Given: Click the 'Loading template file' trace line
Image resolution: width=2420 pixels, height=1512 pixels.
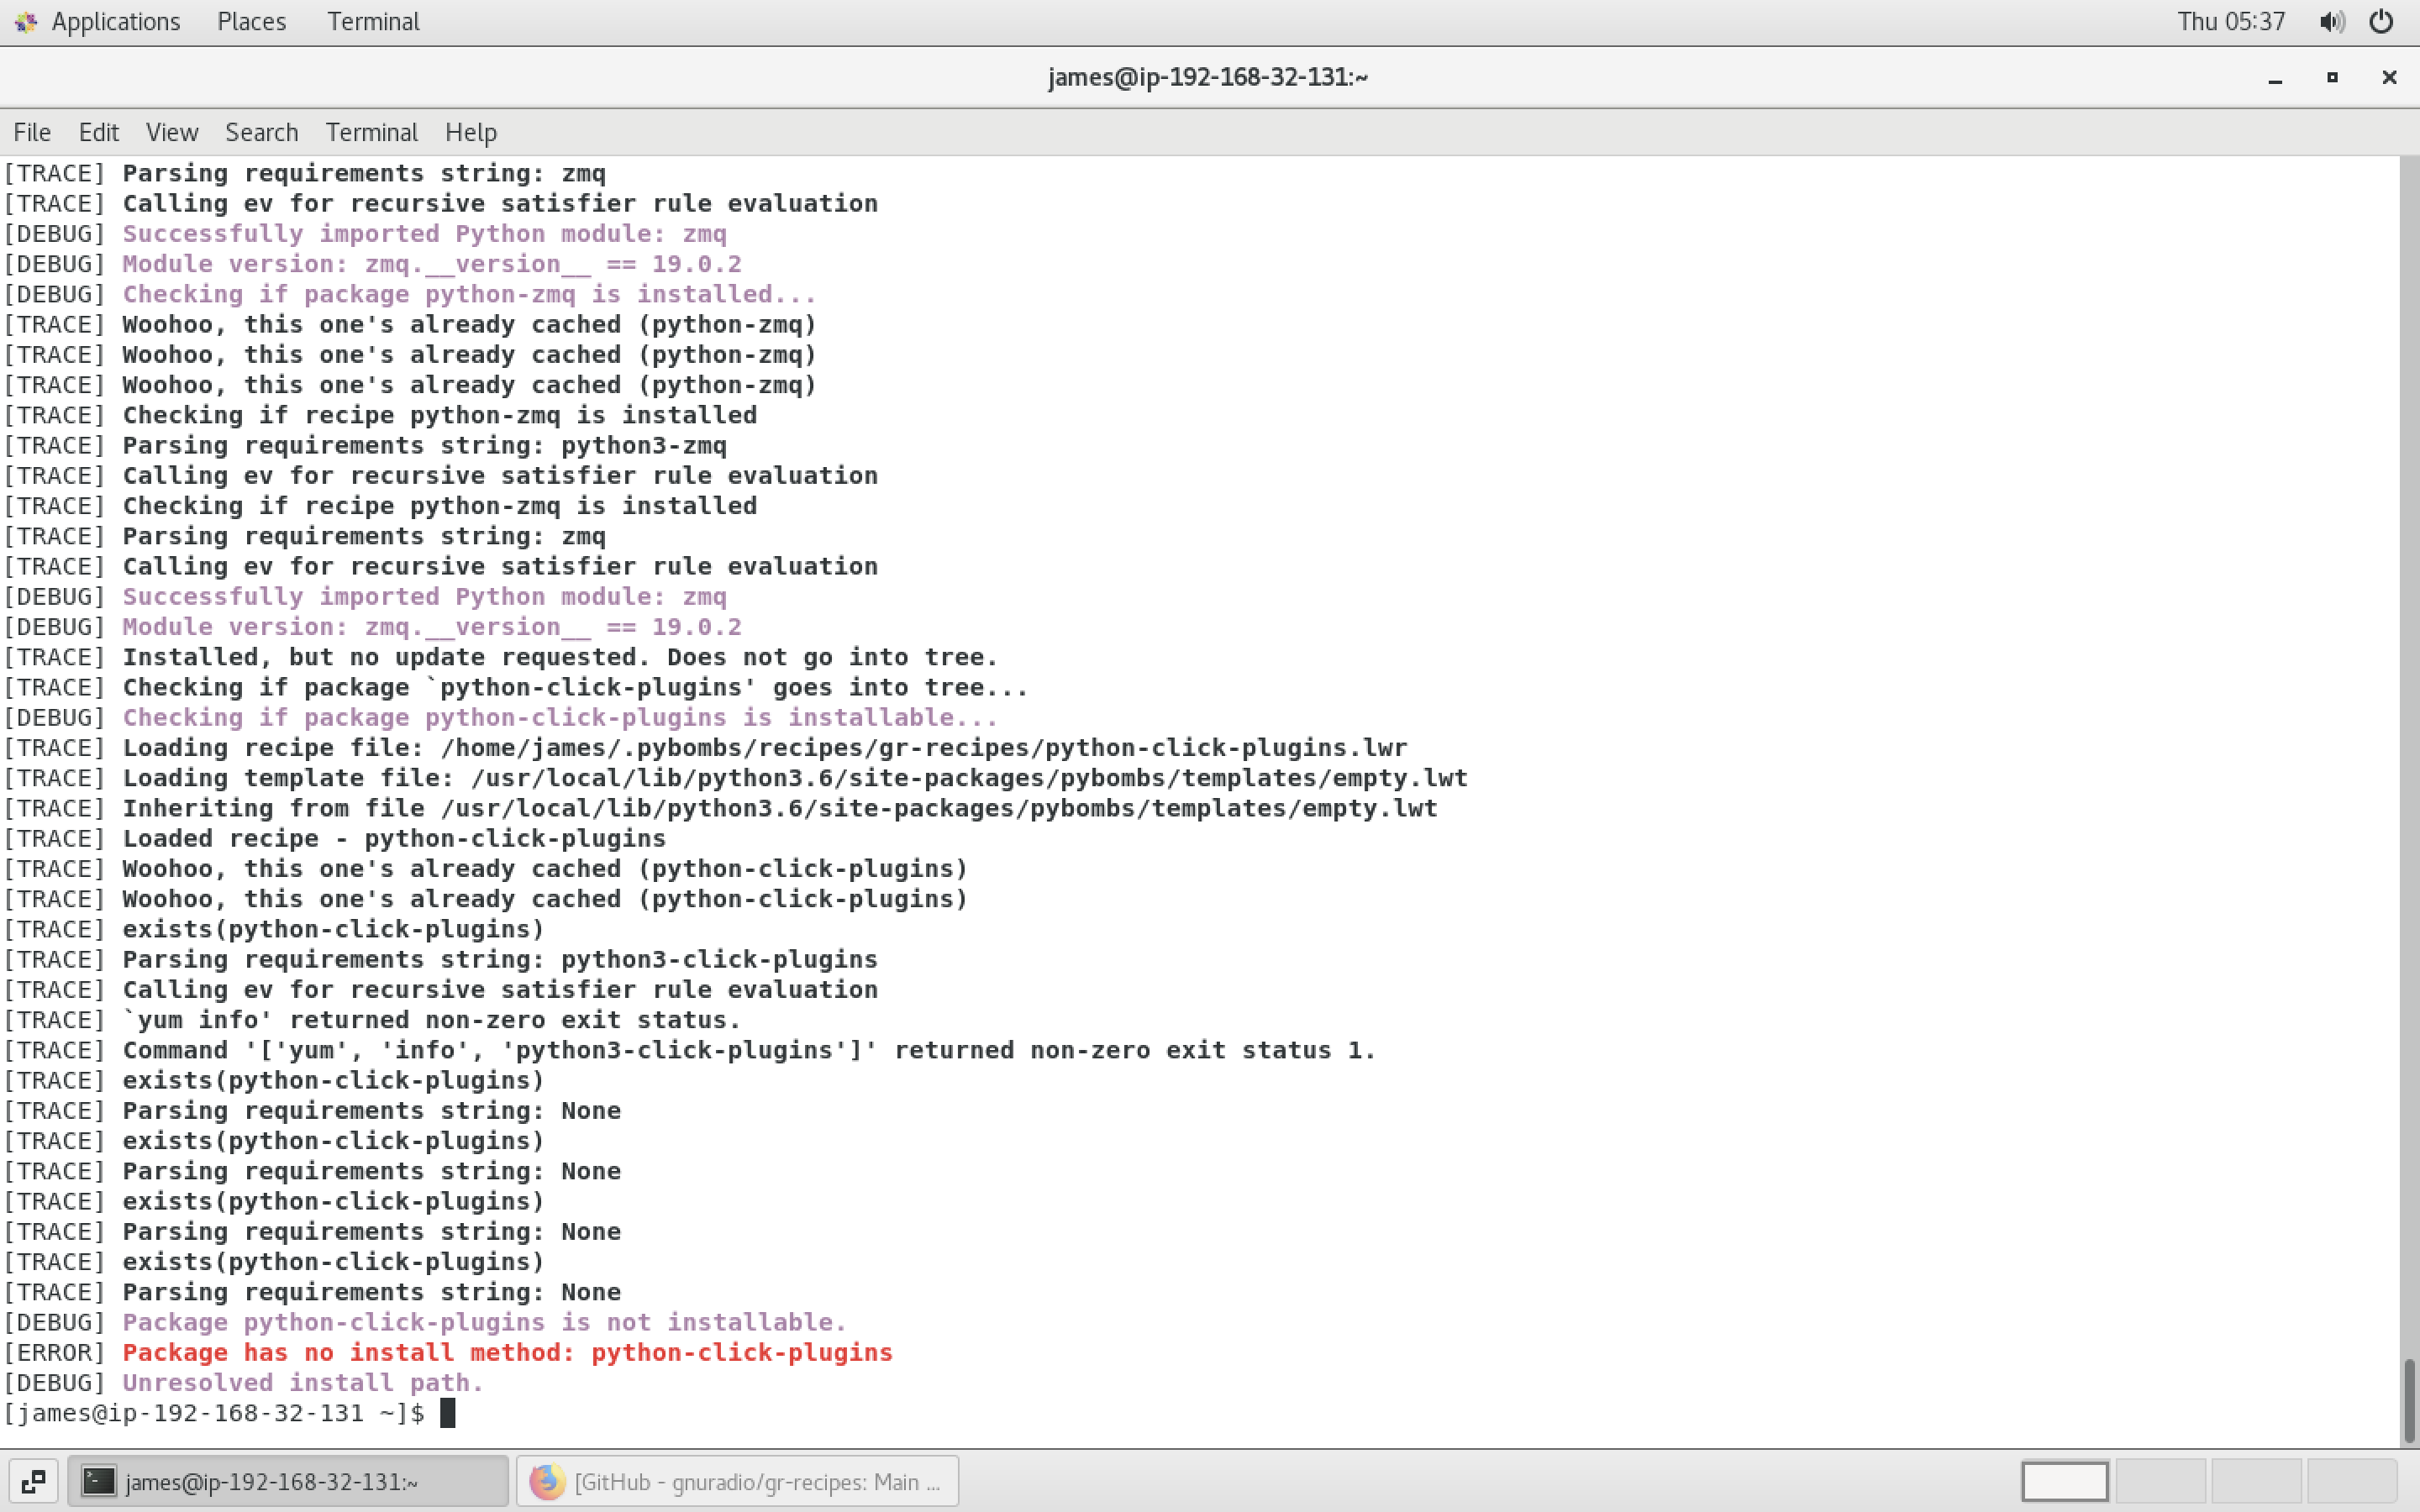Looking at the screenshot, I should [735, 778].
